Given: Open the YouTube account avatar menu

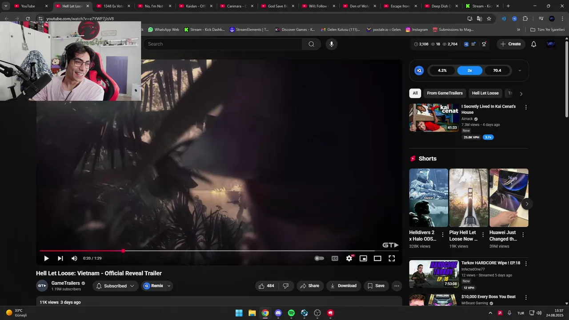Looking at the screenshot, I should (x=551, y=44).
